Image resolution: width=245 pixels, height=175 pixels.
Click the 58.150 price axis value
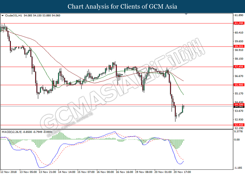point(239,58)
